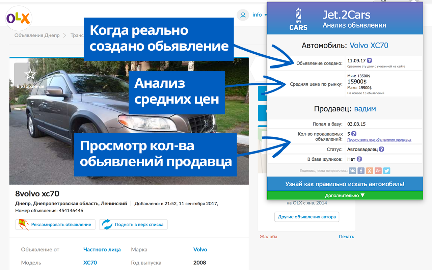This screenshot has width=432, height=270.
Task: Share via the Facebook icon
Action: [x=361, y=171]
